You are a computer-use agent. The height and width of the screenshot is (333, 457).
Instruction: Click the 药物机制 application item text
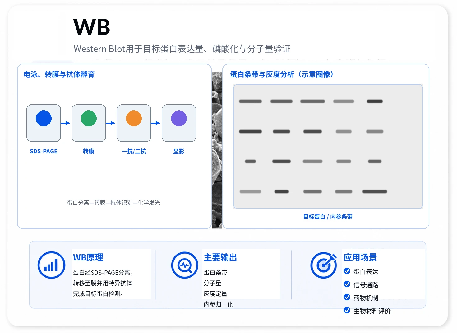point(366,298)
